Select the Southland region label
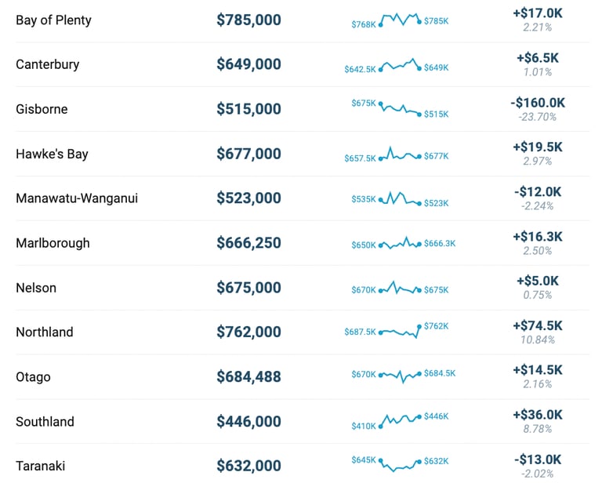602x483 pixels. click(x=45, y=422)
